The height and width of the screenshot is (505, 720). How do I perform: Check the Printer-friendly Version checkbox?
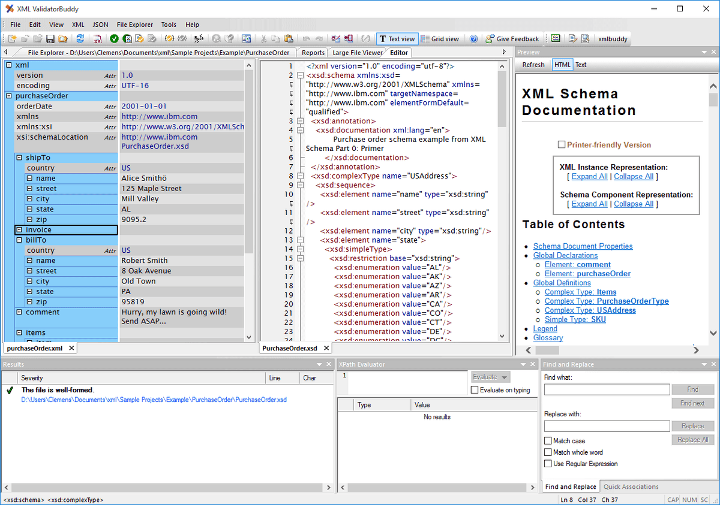click(x=562, y=144)
